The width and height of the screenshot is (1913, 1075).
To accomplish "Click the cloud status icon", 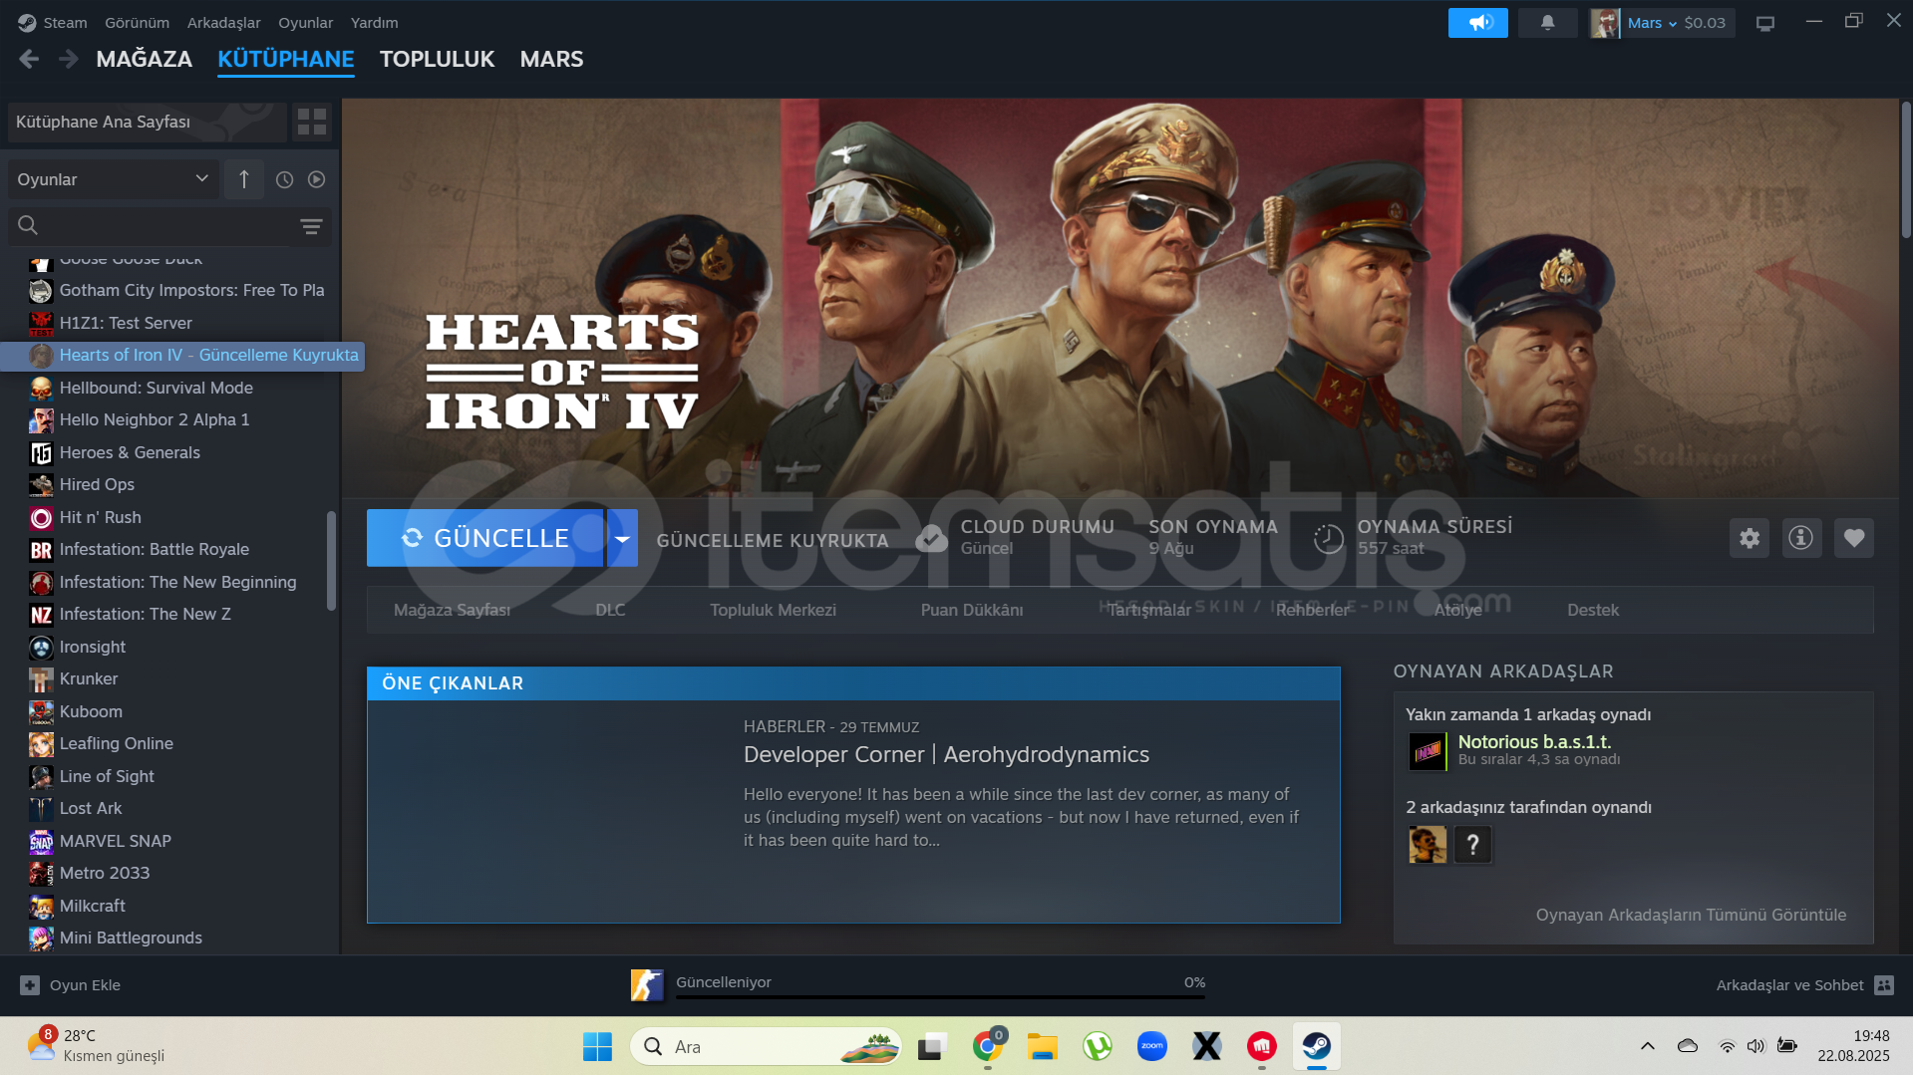I will 932,538.
